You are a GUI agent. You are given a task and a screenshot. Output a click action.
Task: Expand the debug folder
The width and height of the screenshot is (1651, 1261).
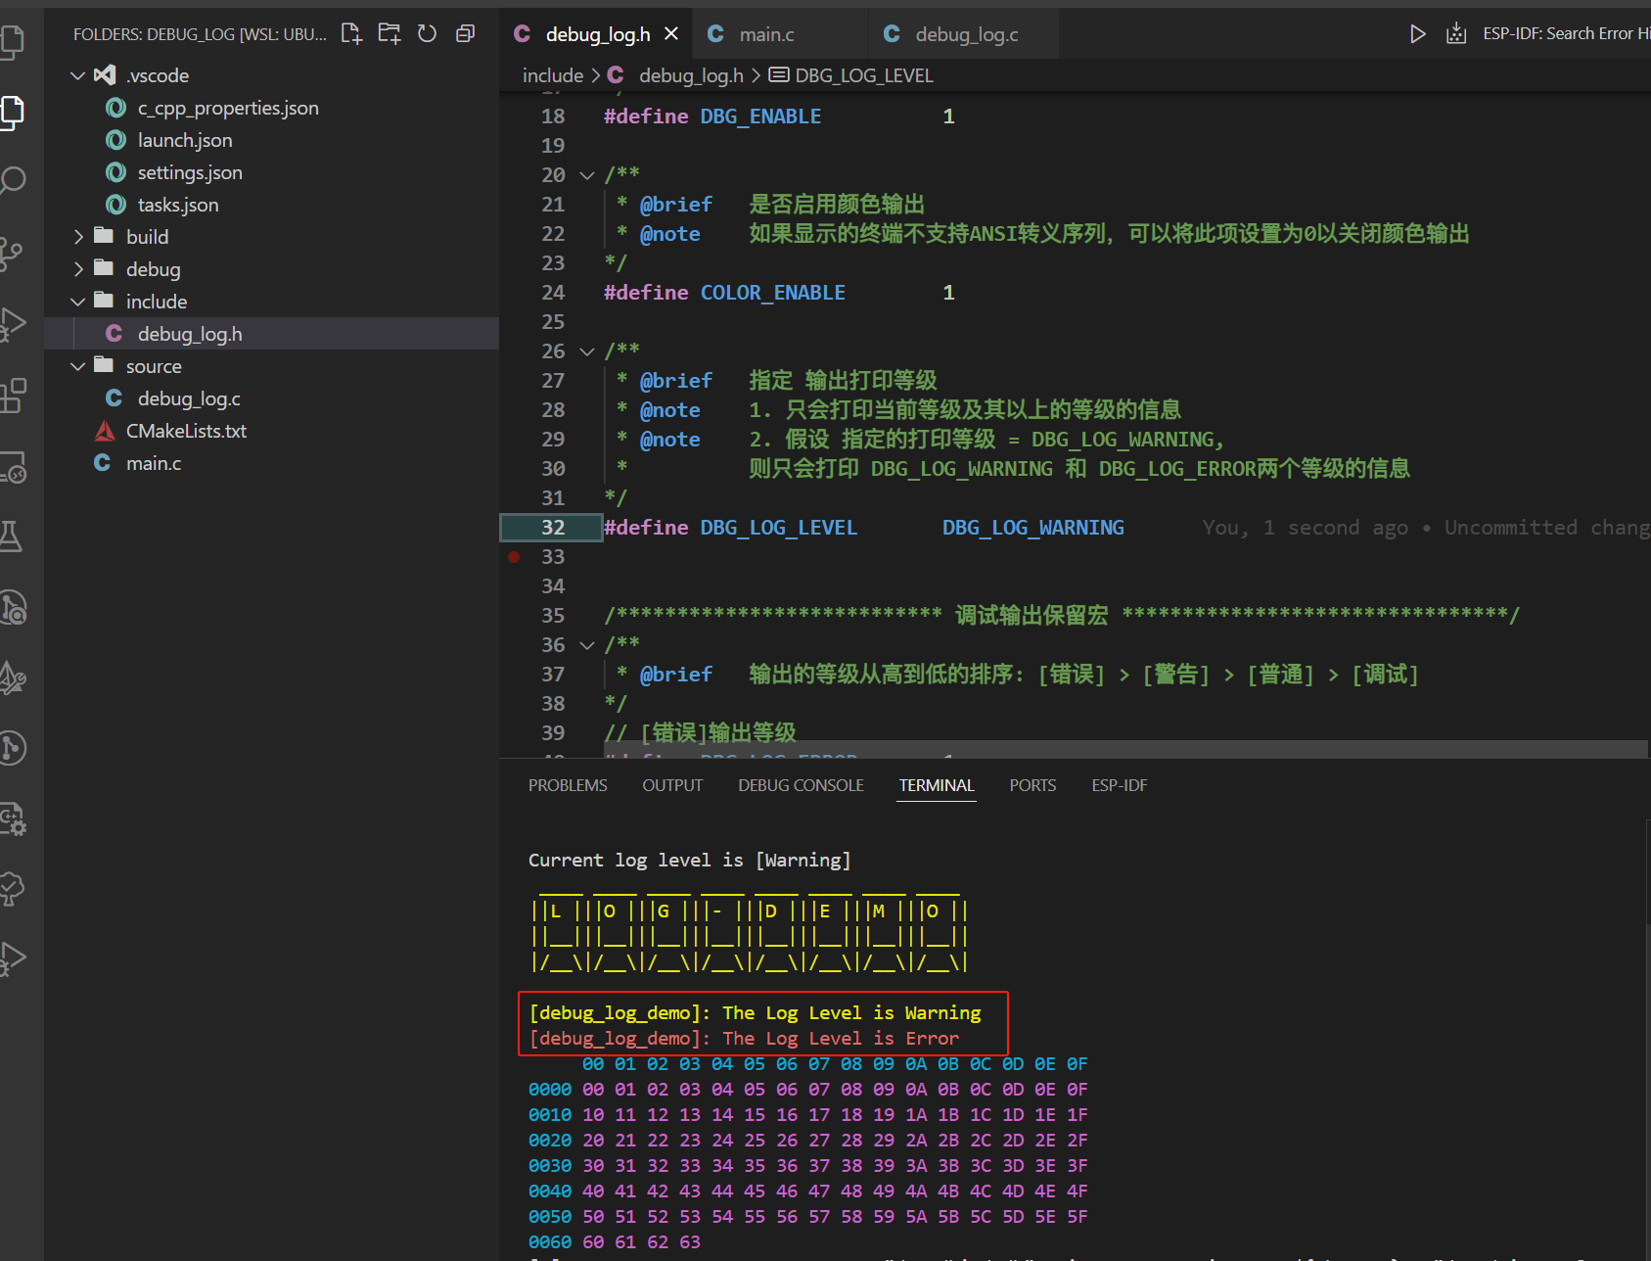(78, 269)
